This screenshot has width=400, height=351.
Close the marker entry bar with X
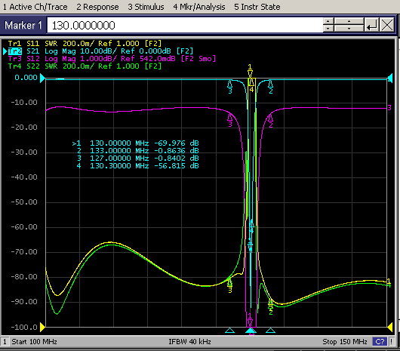pyautogui.click(x=387, y=25)
